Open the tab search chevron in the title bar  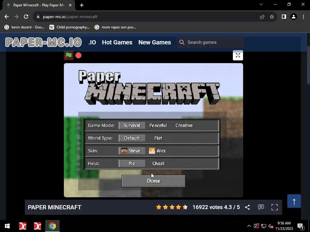[x=261, y=4]
